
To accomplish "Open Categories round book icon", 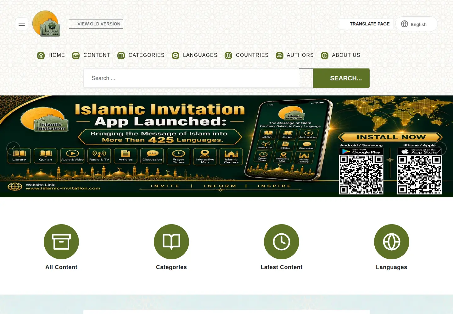I will [171, 242].
